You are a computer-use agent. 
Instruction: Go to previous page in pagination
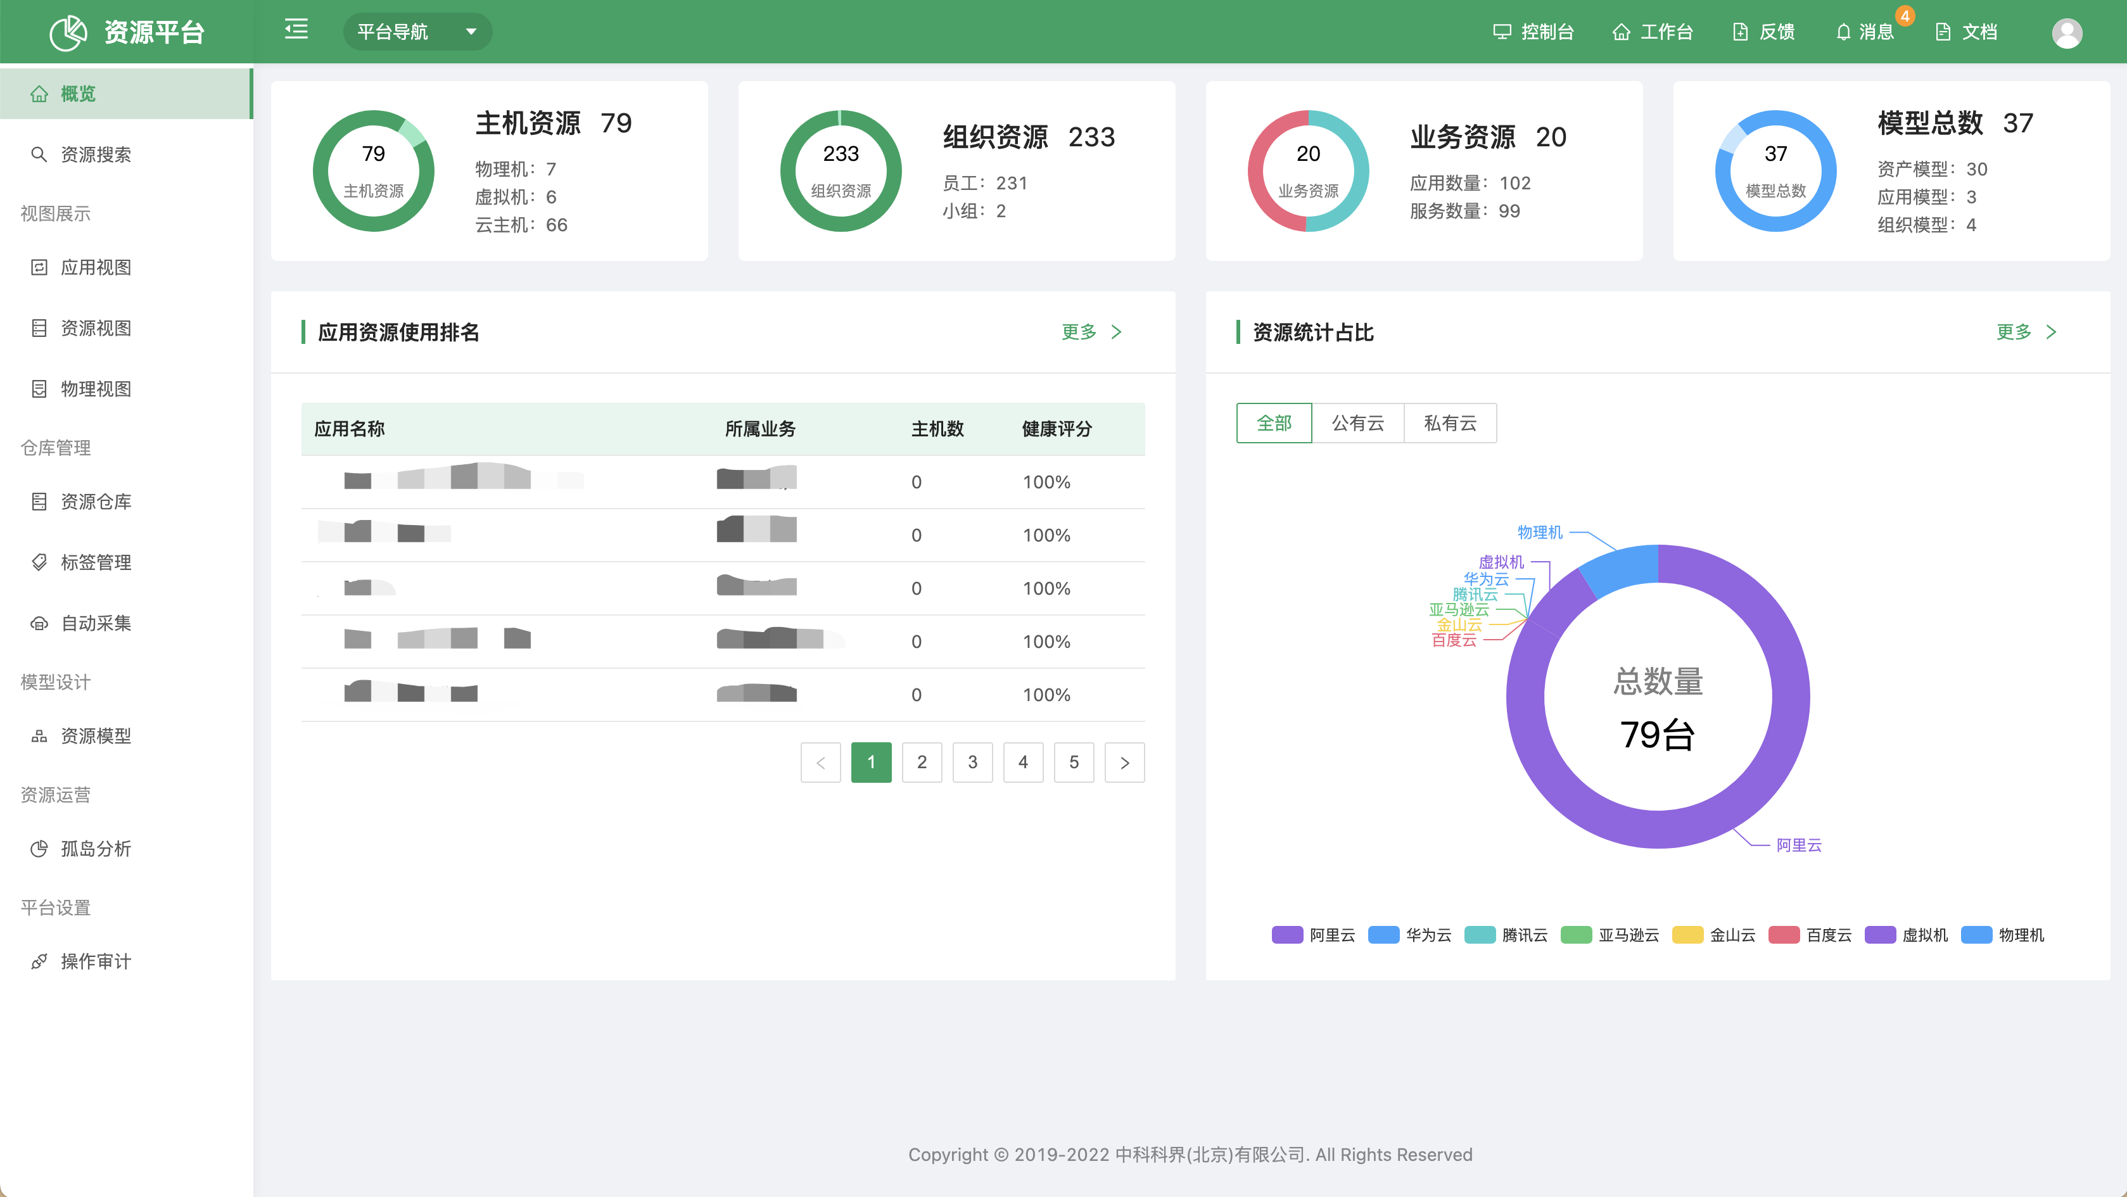click(x=820, y=762)
